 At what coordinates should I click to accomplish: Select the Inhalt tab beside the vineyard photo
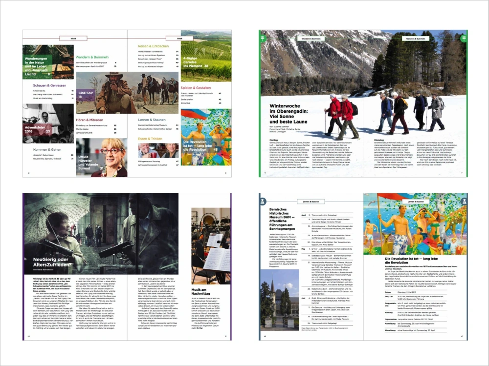[x=179, y=39]
